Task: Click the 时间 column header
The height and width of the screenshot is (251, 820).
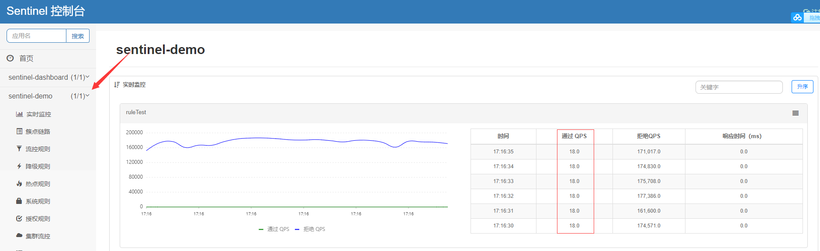Action: [x=503, y=136]
